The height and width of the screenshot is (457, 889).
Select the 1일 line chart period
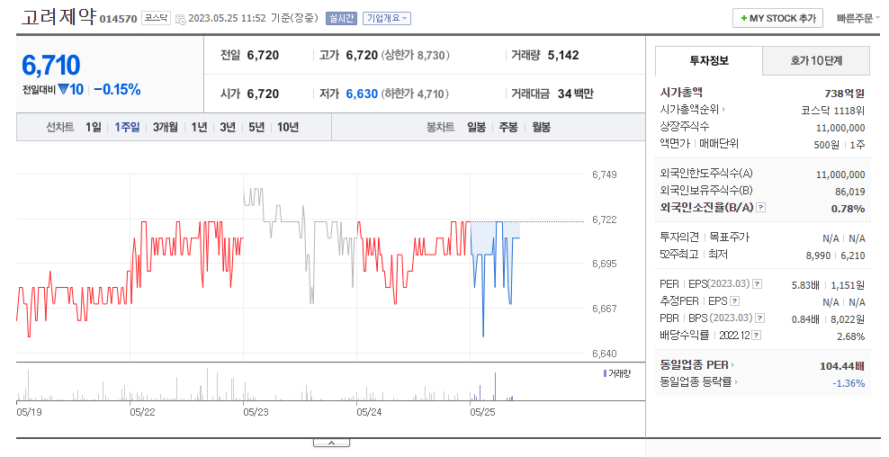pyautogui.click(x=93, y=127)
